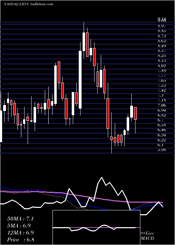Screen dimensions: 175x245
Task: Select the 6.7 price axis label
Action: pyautogui.click(x=160, y=120)
